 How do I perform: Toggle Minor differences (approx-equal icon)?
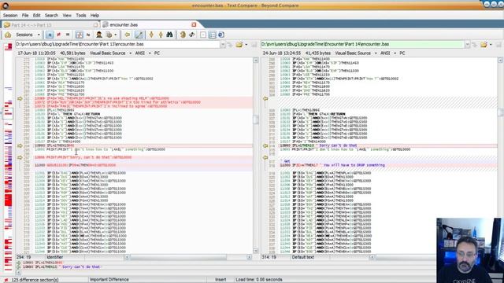pos(88,35)
